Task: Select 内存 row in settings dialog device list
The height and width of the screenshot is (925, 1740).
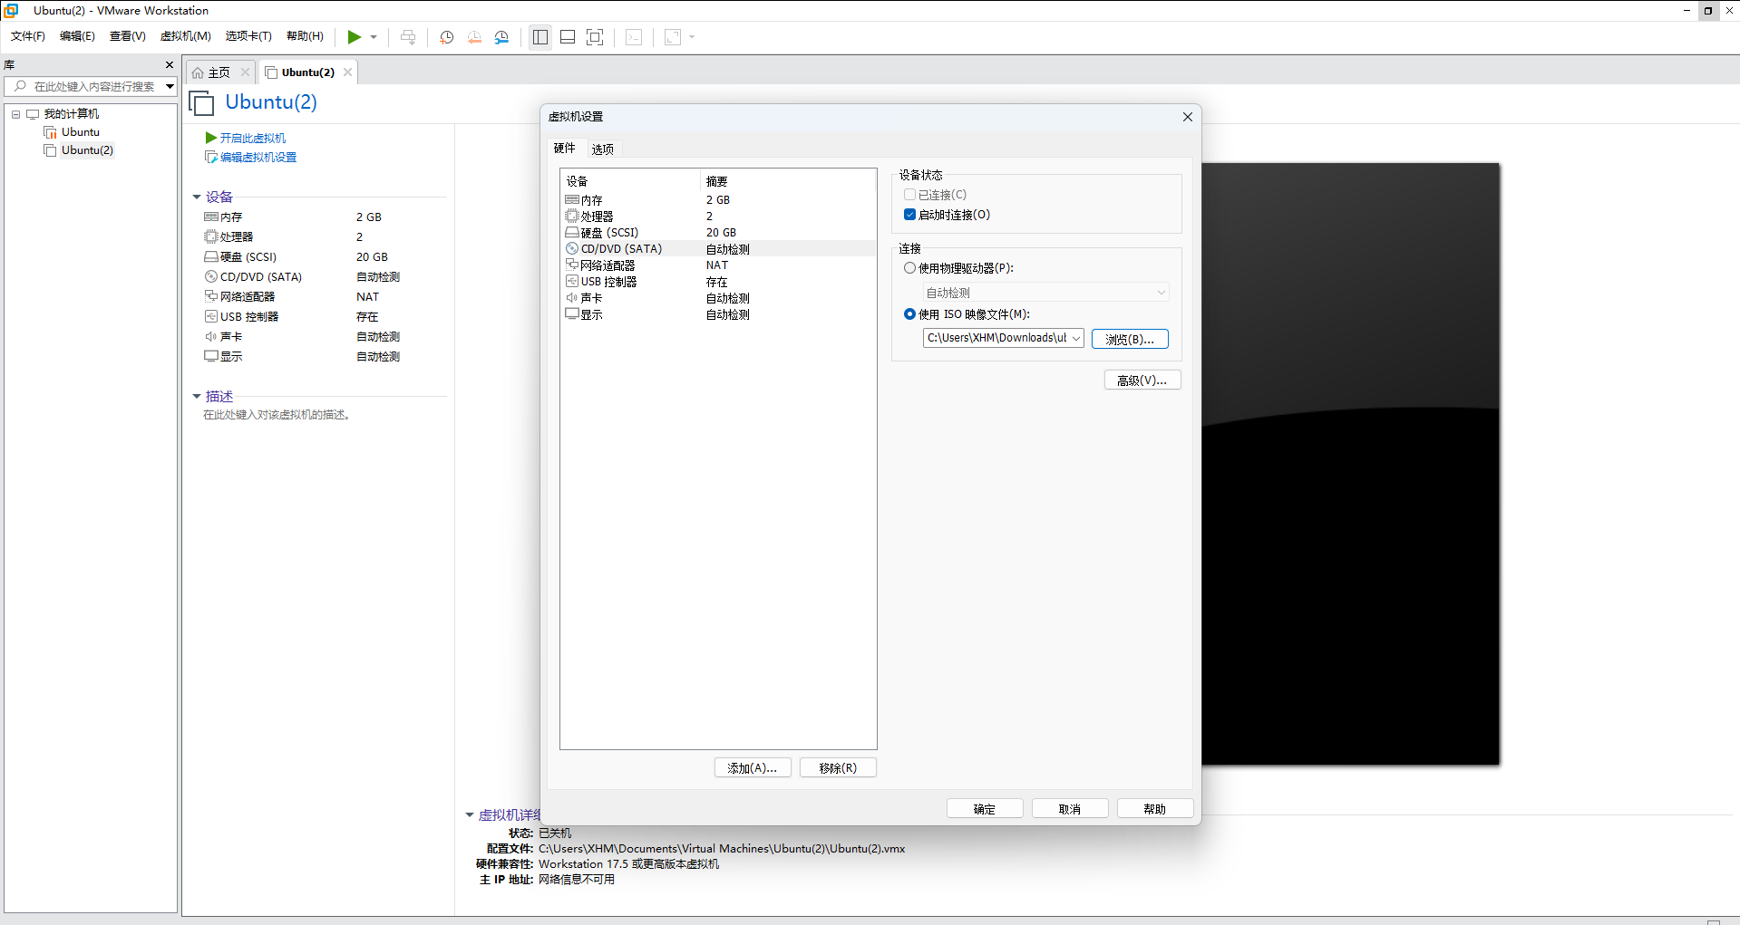Action: tap(718, 200)
